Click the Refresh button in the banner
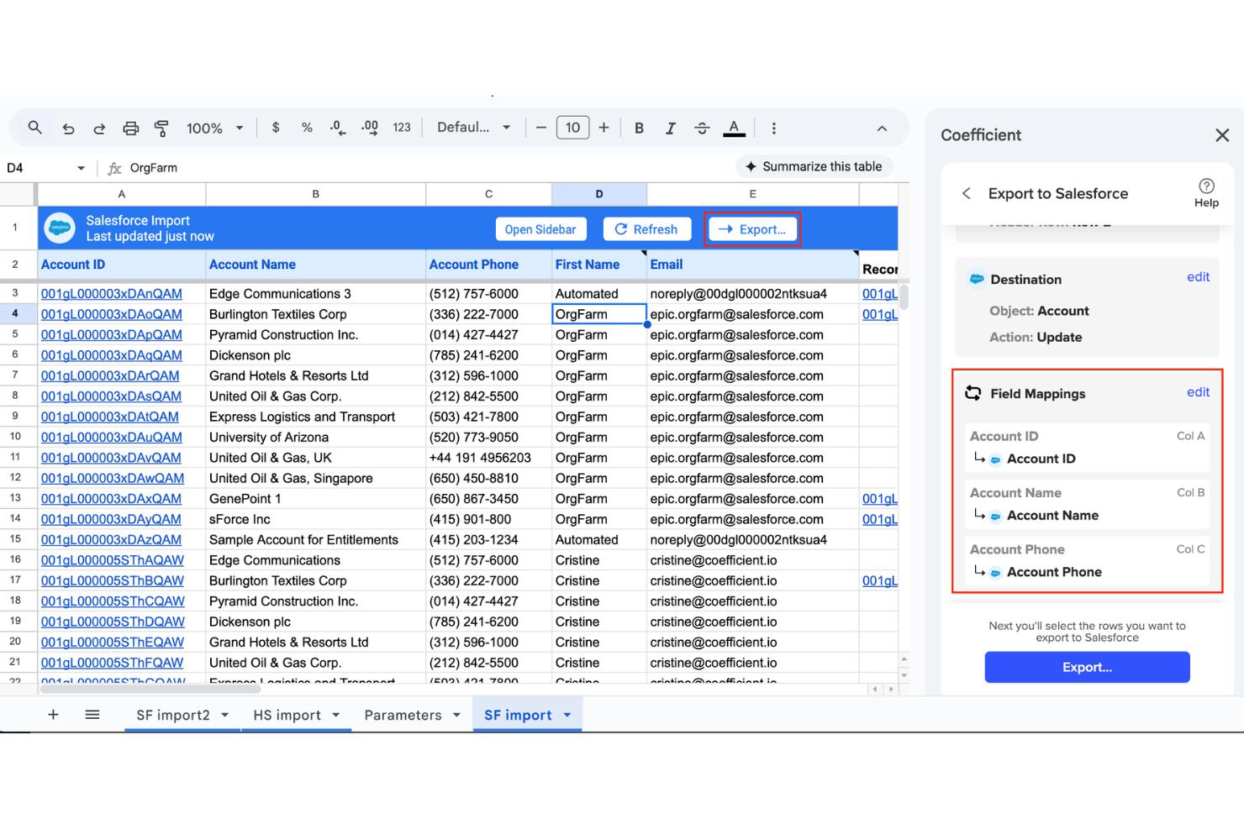Image resolution: width=1244 pixels, height=829 pixels. [x=647, y=228]
